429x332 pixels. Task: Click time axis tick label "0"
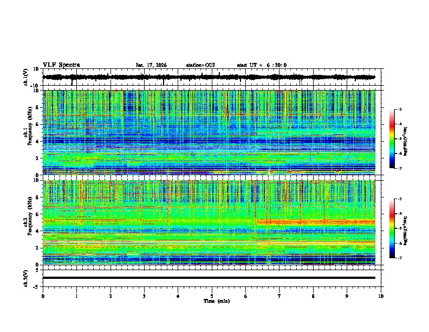click(x=43, y=296)
